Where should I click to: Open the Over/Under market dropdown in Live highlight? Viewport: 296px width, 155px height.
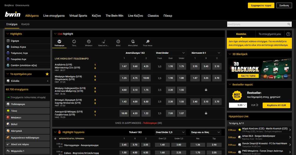pyautogui.click(x=170, y=53)
